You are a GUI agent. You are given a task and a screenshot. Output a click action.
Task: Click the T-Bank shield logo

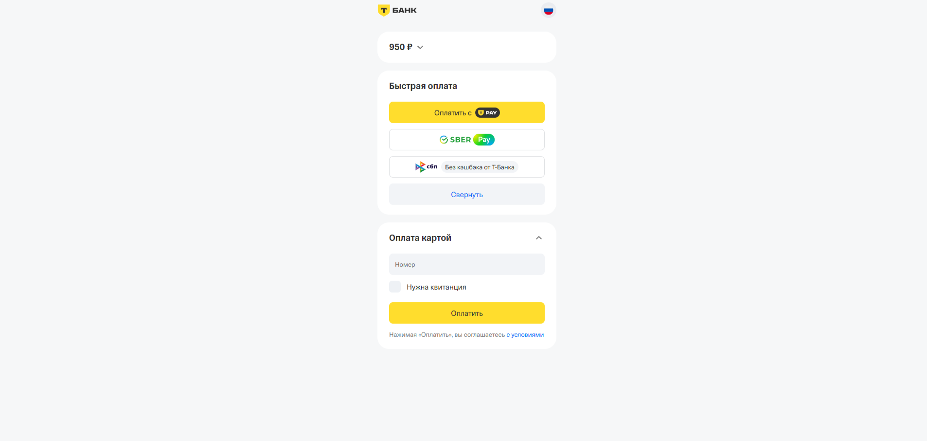[x=384, y=10]
